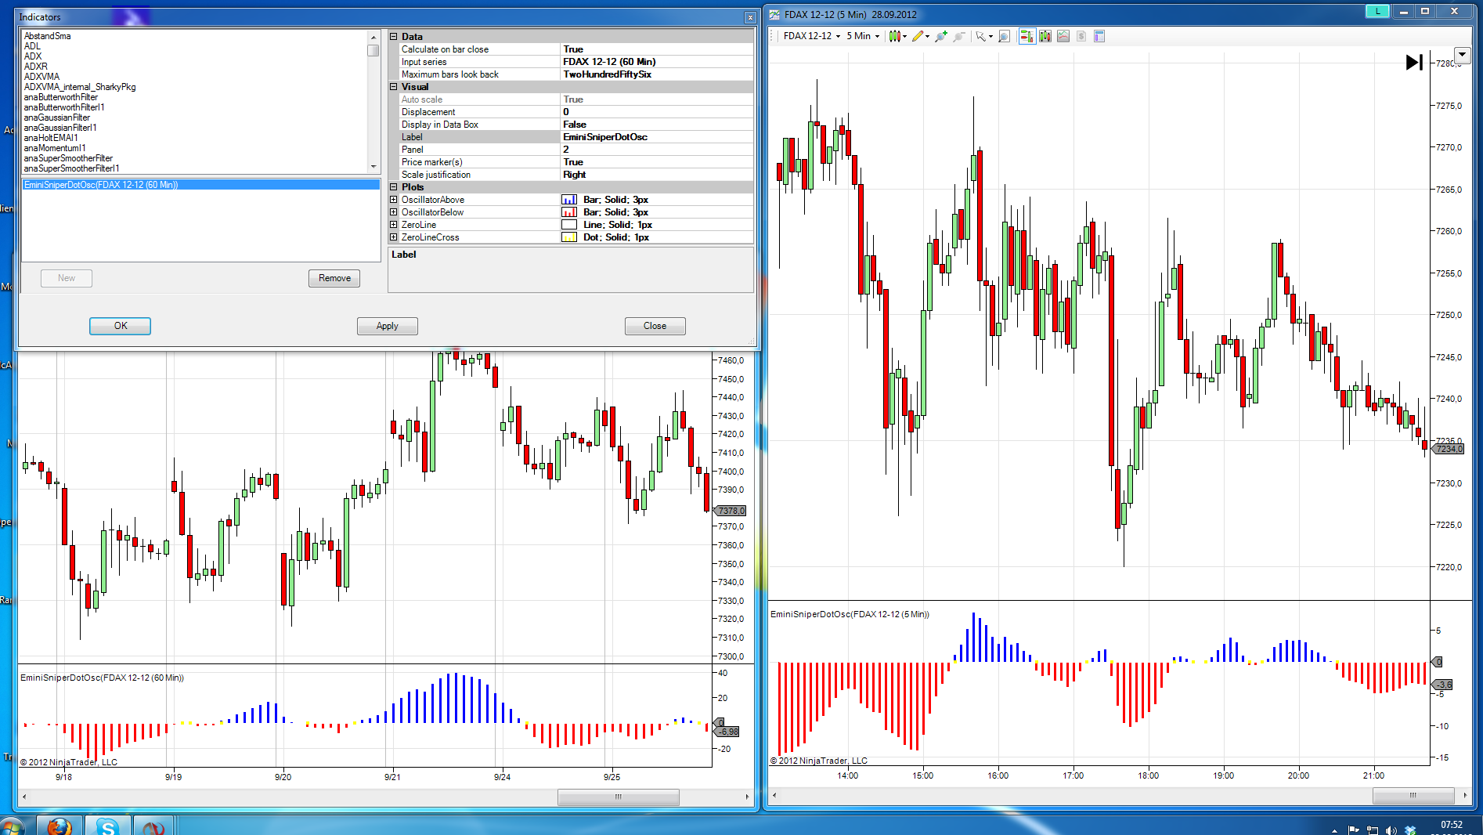Edit the Label value EminiSniperDotOsc

pos(657,137)
